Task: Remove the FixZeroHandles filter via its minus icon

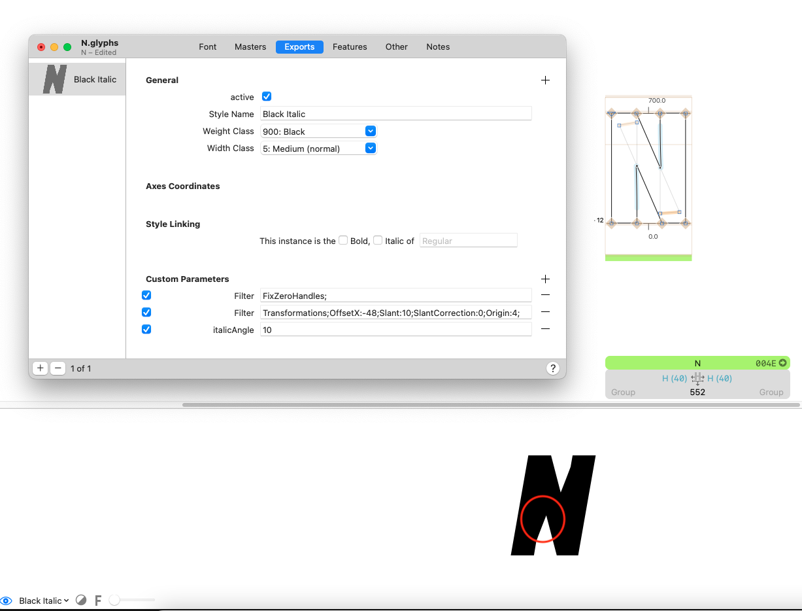Action: [x=545, y=295]
